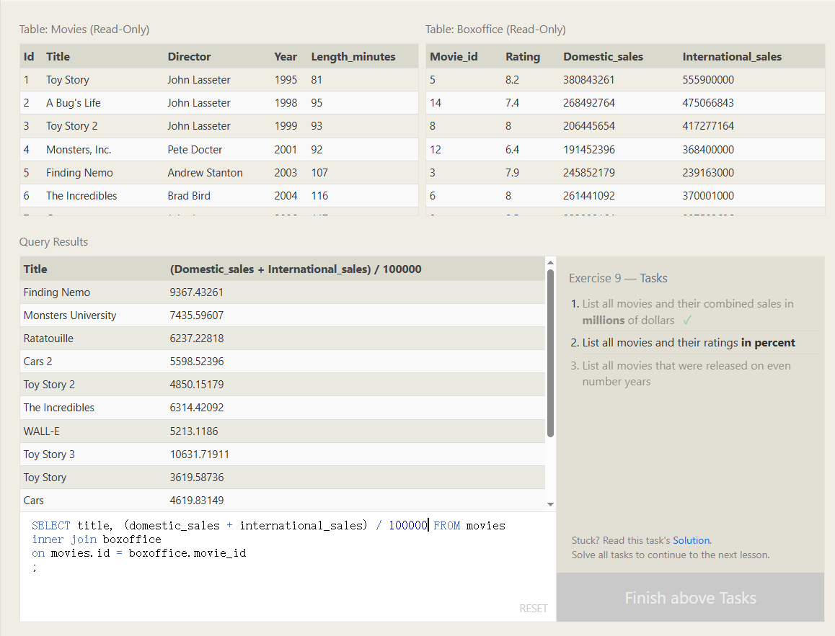This screenshot has width=835, height=636.
Task: Click the 100000 number in the query
Action: point(408,525)
